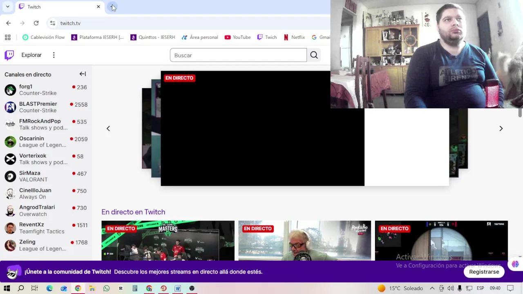The height and width of the screenshot is (294, 523).
Task: Open forg1 channel in sidebar
Action: point(46,90)
